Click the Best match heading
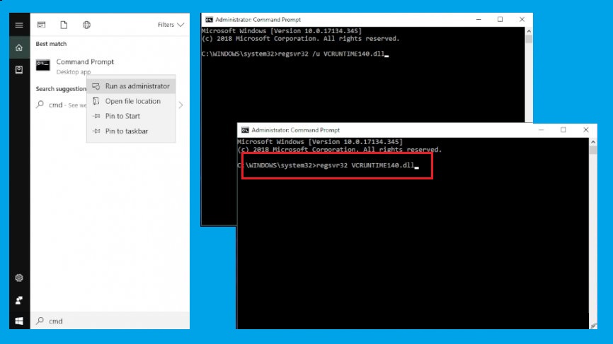 pos(51,44)
